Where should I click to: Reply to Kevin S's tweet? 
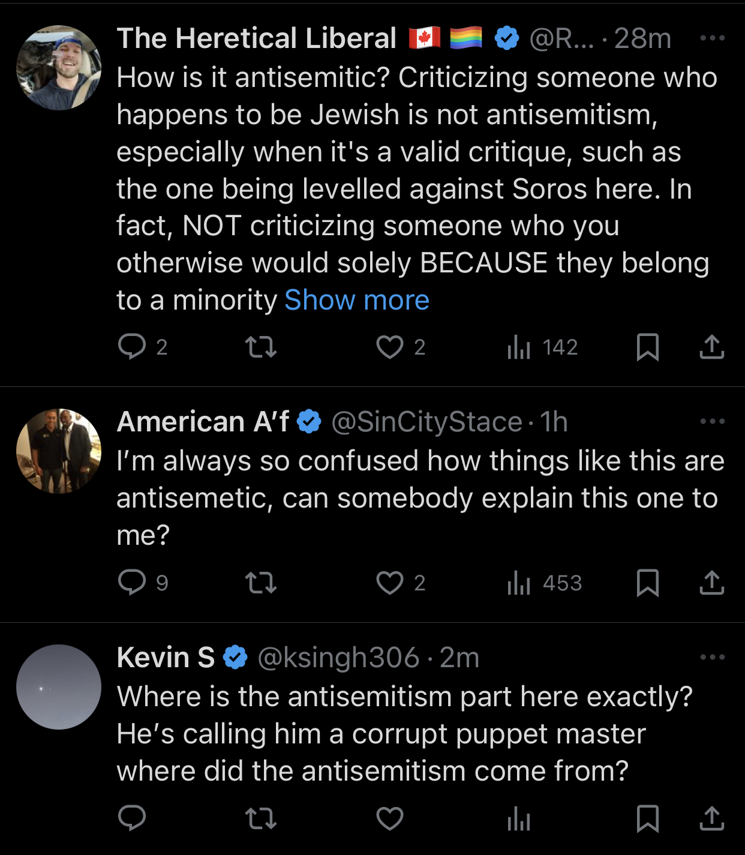click(132, 818)
